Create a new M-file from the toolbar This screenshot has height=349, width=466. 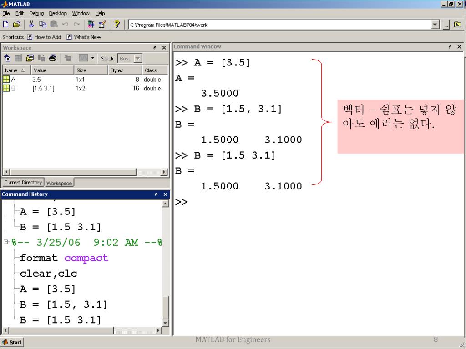(5, 25)
